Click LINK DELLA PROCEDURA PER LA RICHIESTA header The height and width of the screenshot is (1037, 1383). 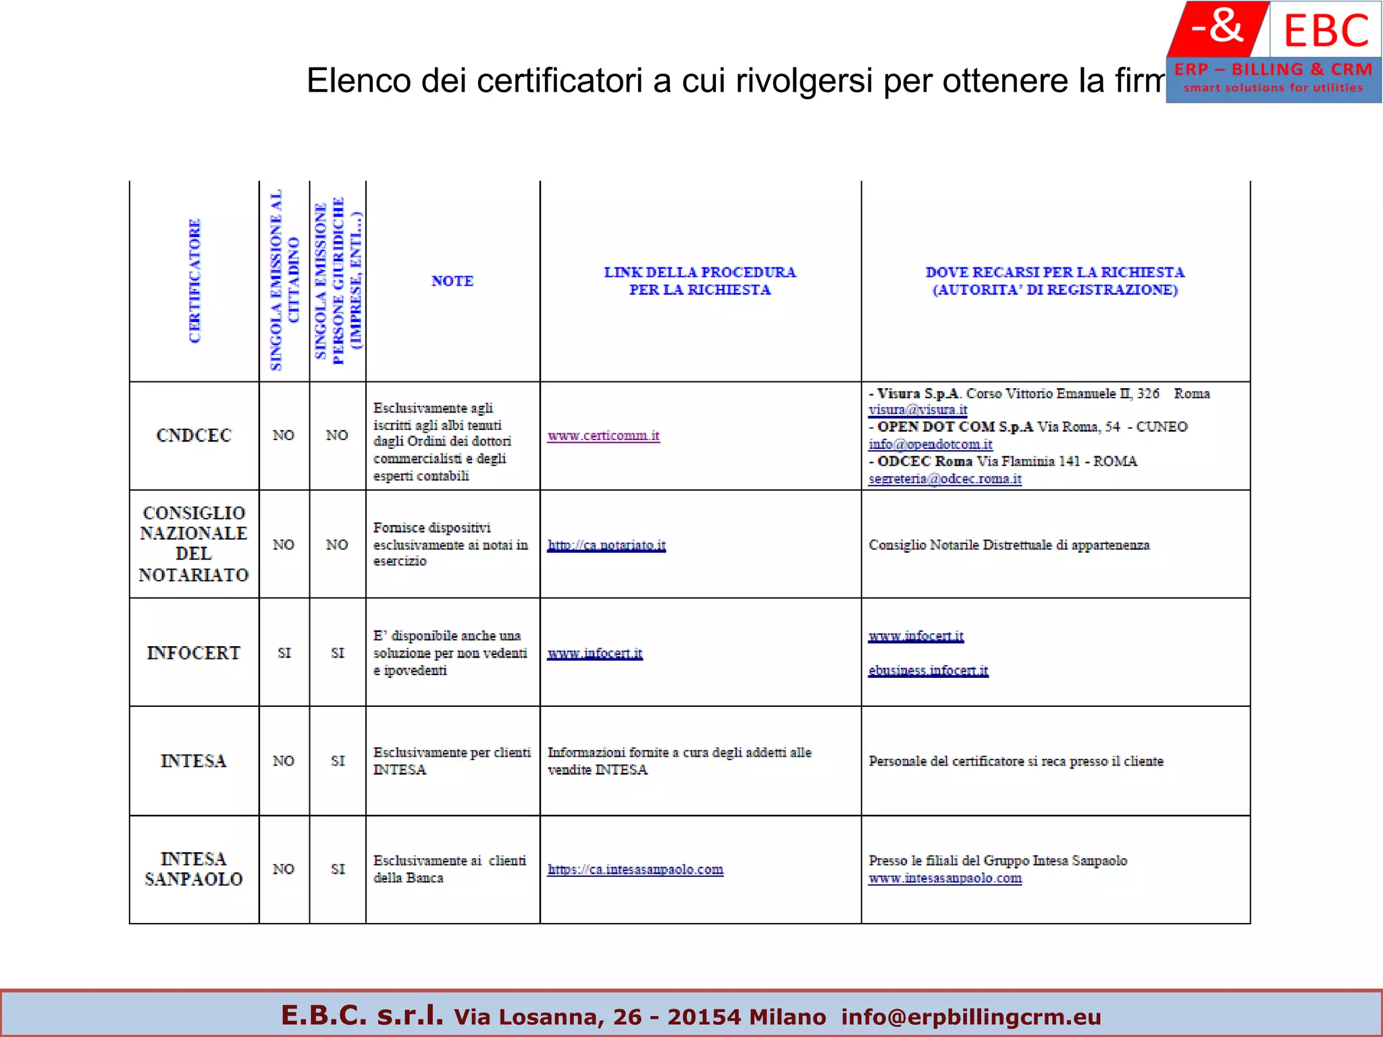coord(700,281)
